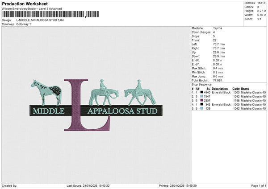Click the middle horse with the cowboy rider
The width and height of the screenshot is (268, 189).
tap(104, 92)
